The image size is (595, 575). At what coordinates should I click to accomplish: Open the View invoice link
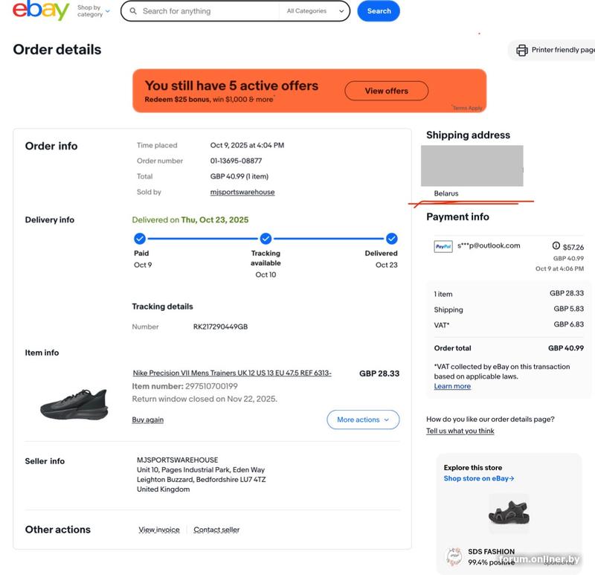159,530
